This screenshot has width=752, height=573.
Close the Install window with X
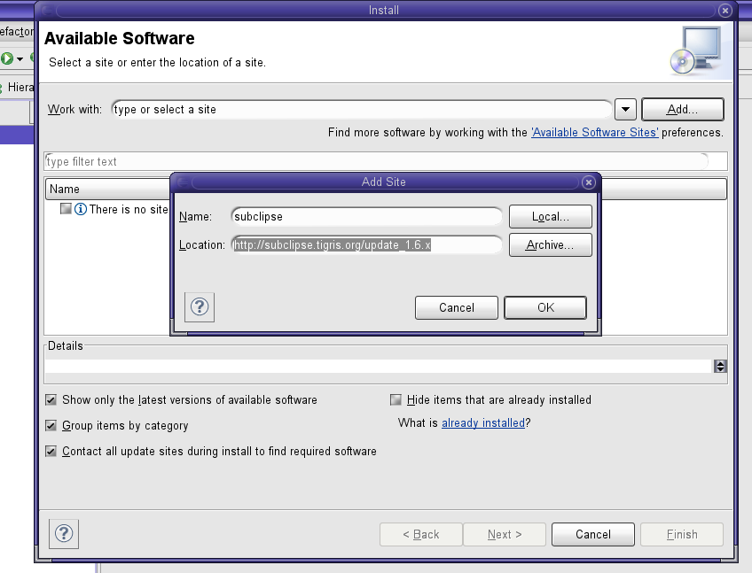(x=725, y=11)
